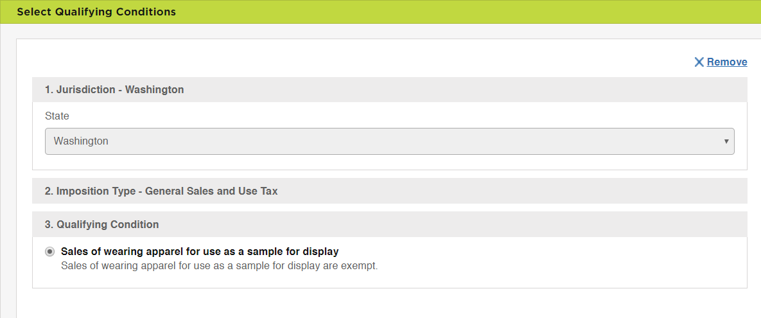Click the number '3.' of the Qualifying Condition header
Image resolution: width=761 pixels, height=318 pixels.
pyautogui.click(x=49, y=225)
